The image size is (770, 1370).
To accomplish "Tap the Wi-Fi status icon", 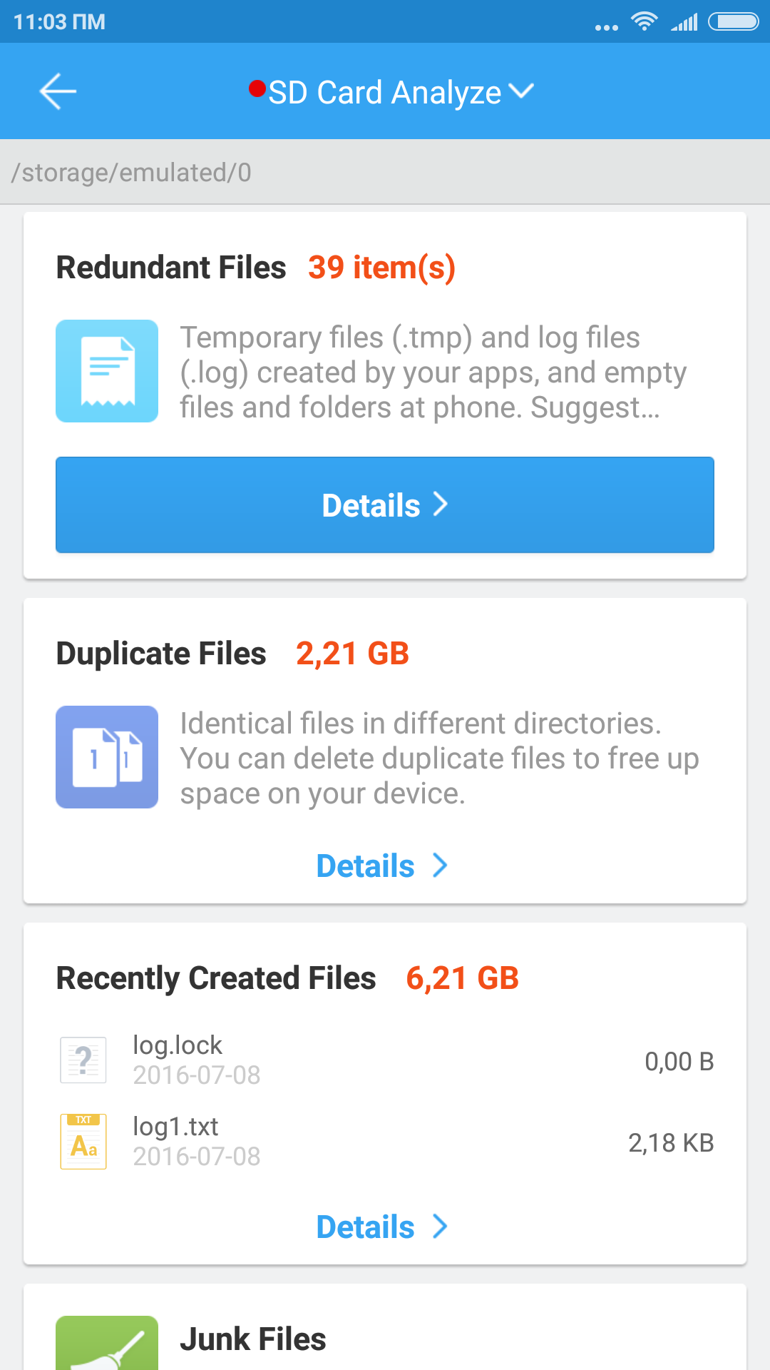I will (x=644, y=22).
